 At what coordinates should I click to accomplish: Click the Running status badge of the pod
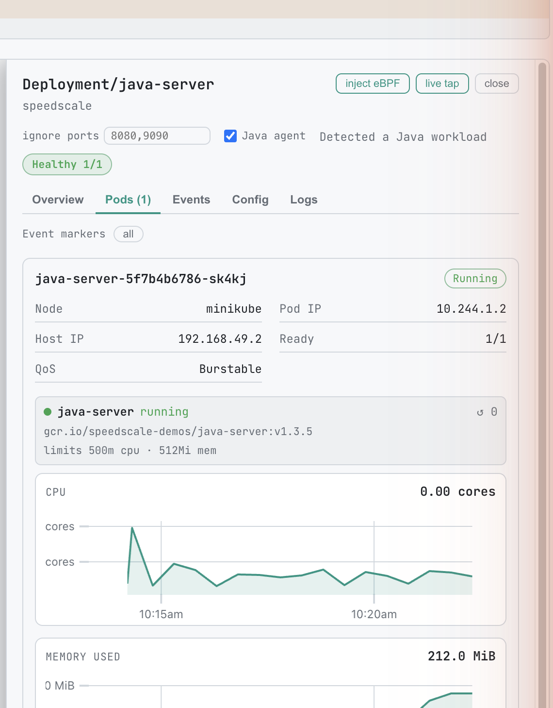click(475, 279)
